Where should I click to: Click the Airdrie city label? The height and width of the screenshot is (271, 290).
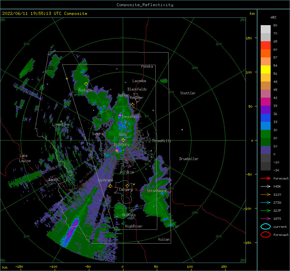pos(127,172)
